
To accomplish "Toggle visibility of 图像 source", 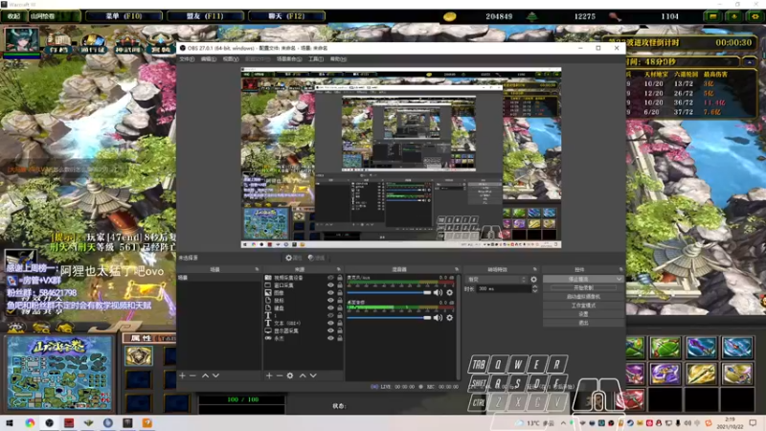I will click(x=330, y=293).
